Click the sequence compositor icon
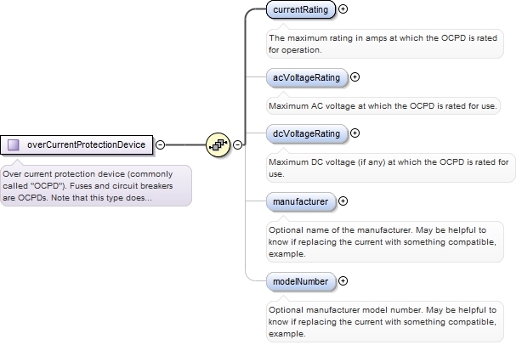Screen dimensions: 522x345 [x=218, y=144]
